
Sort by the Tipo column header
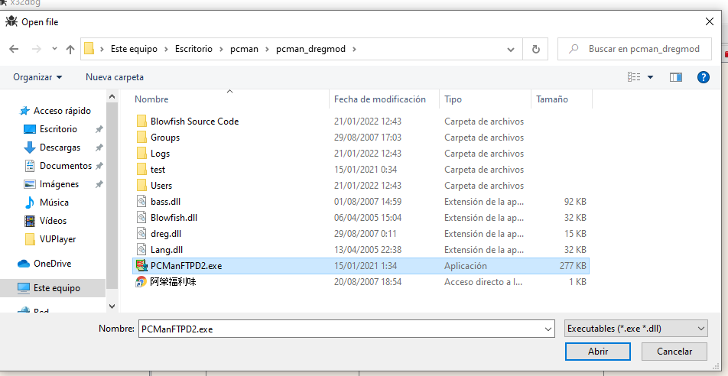tap(453, 99)
